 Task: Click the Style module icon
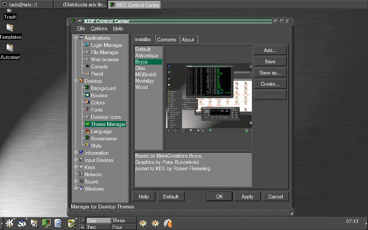(x=87, y=145)
